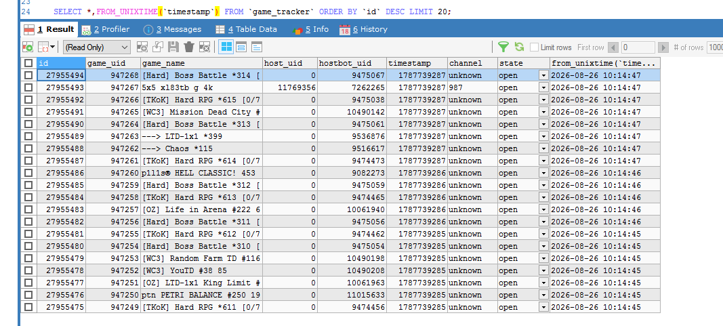Click the export result set icon
723x326 pixels.
tap(28, 47)
